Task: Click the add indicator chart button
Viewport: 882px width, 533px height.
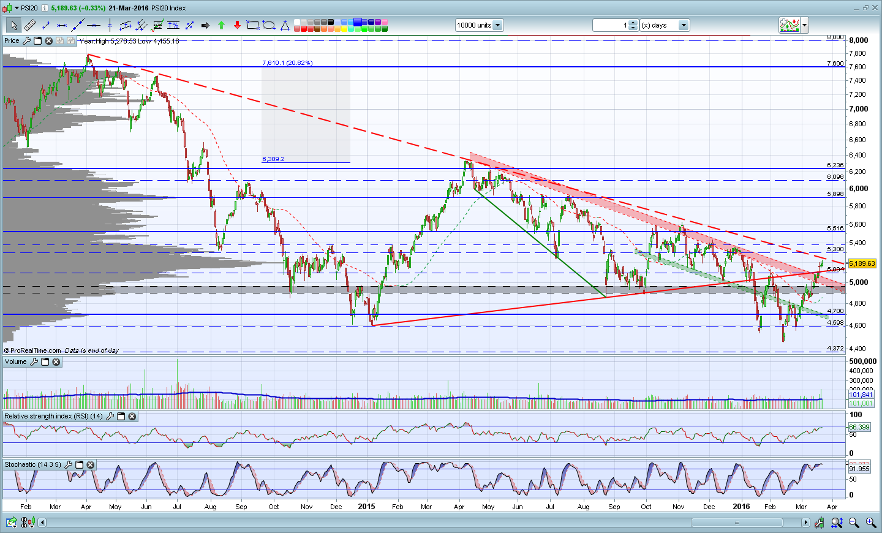Action: coord(790,25)
